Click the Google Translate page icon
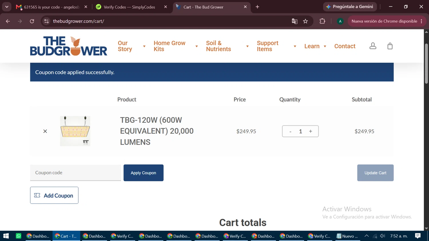The image size is (429, 241). click(295, 21)
